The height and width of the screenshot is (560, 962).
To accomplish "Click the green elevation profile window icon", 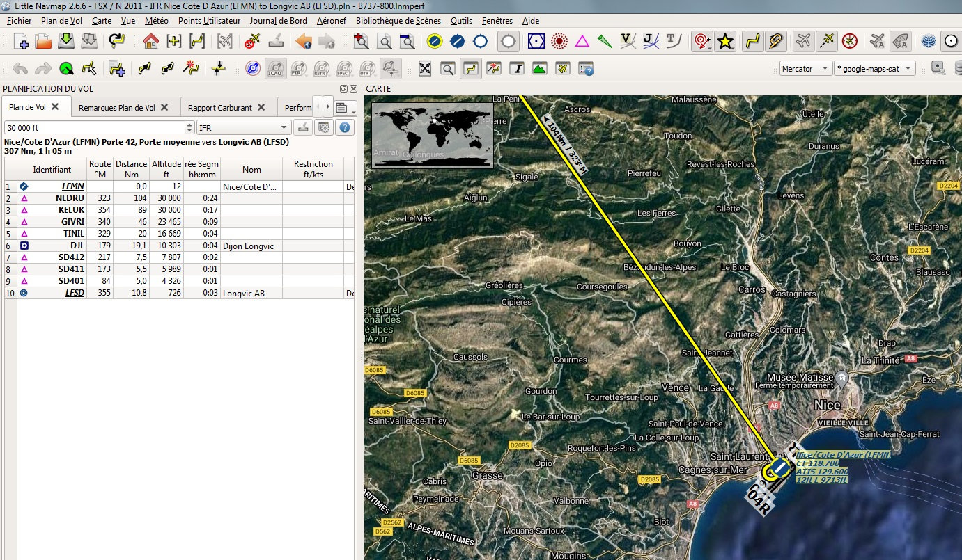I will pyautogui.click(x=539, y=69).
